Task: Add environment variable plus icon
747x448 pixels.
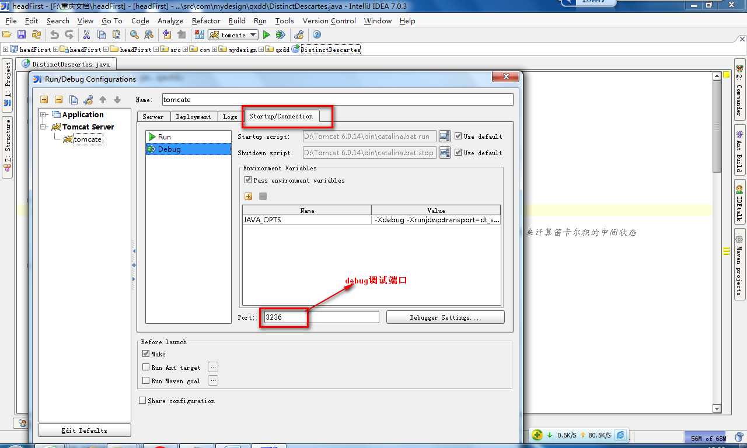Action: pyautogui.click(x=249, y=197)
